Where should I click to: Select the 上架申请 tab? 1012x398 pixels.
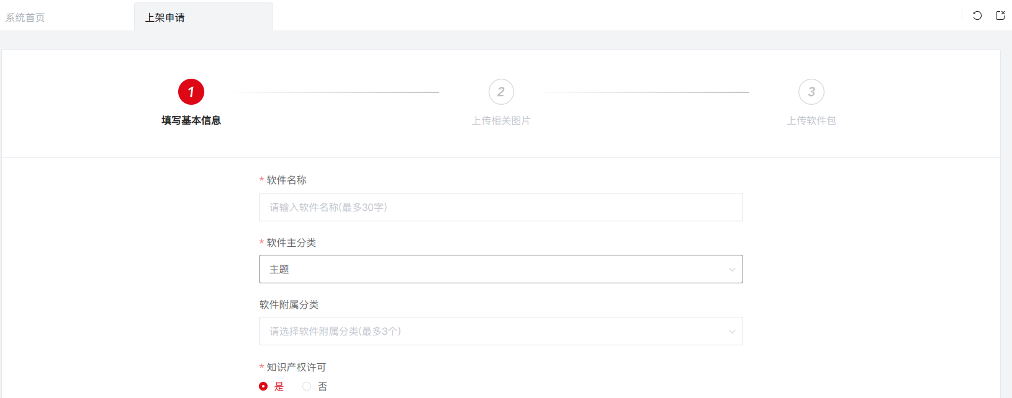[x=165, y=17]
